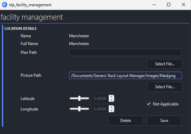Click the idp_facility_management app icon in title bar
The width and height of the screenshot is (191, 134).
click(4, 5)
